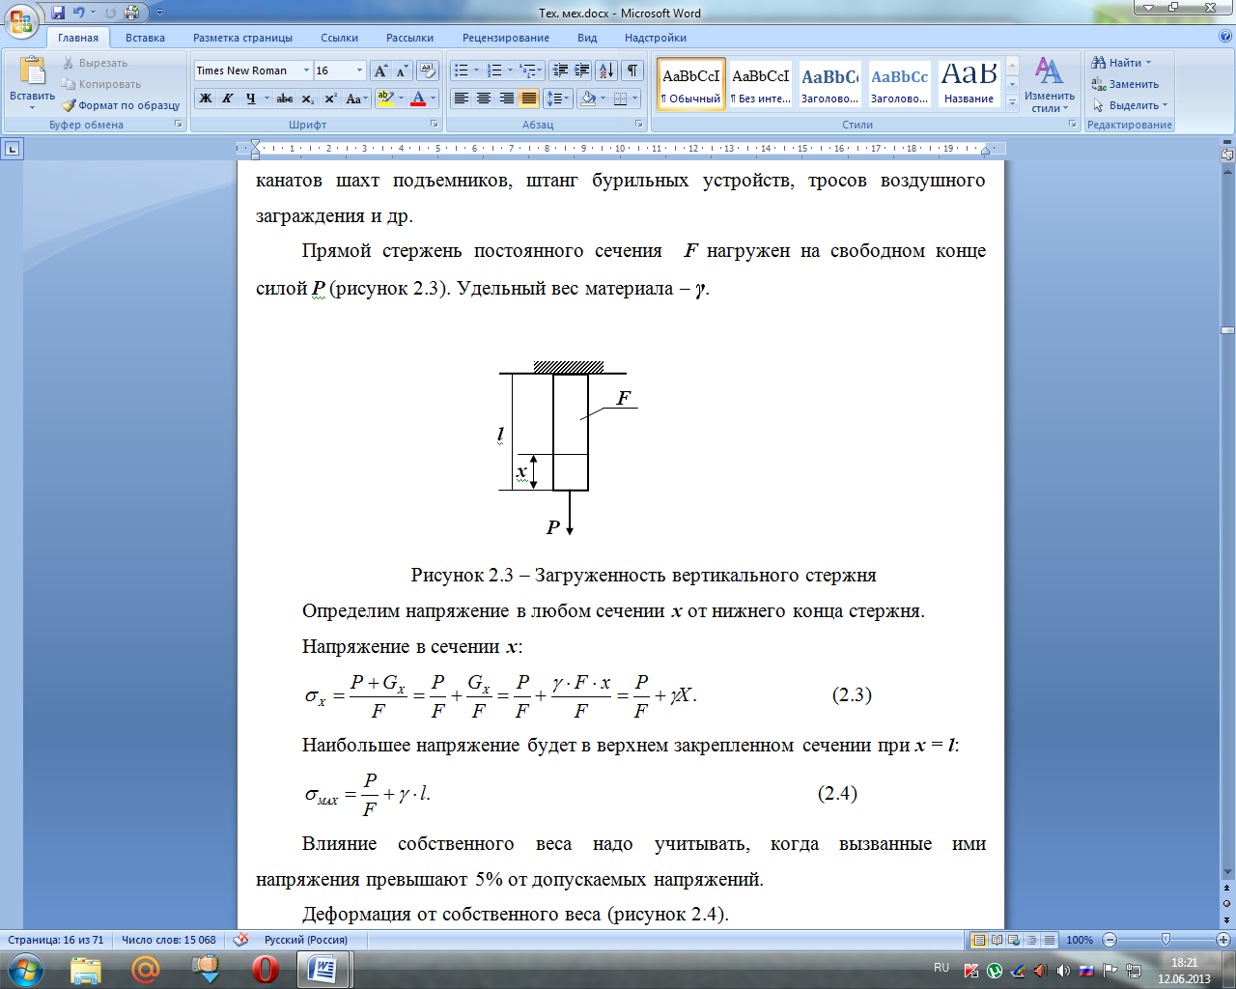Image resolution: width=1236 pixels, height=989 pixels.
Task: Open the font size 16 dropdown
Action: 359,71
